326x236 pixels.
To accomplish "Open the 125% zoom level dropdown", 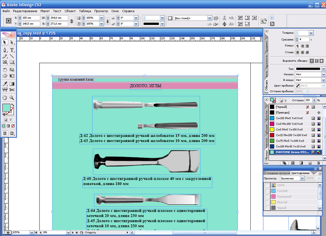I will tap(32, 232).
